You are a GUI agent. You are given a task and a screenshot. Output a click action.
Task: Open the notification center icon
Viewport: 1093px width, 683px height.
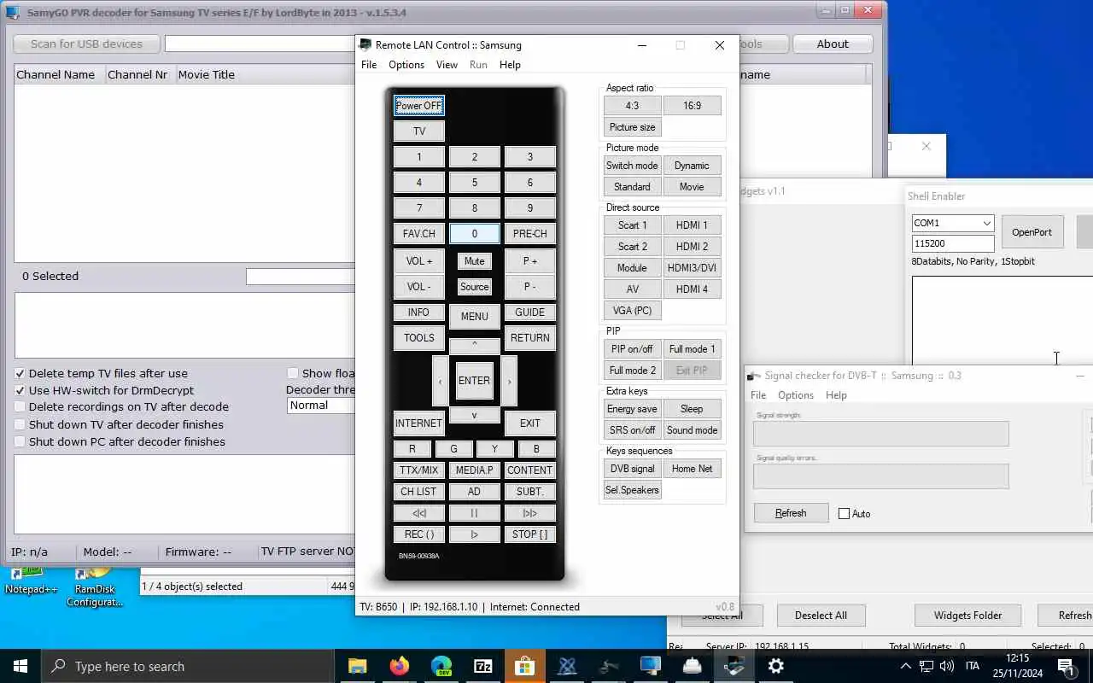click(1066, 666)
